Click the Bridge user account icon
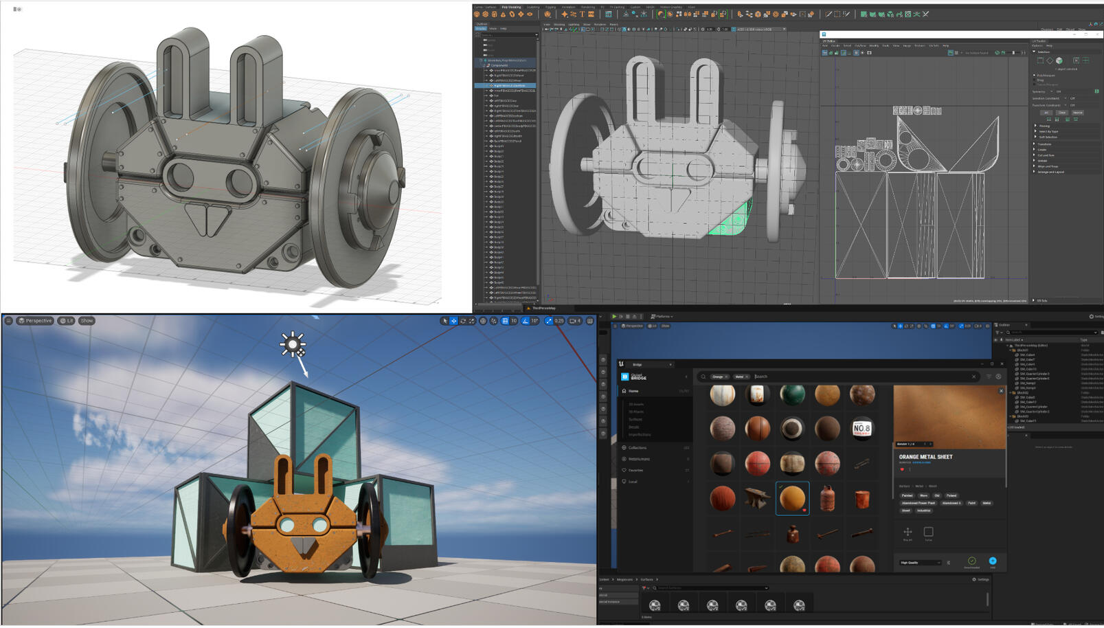This screenshot has height=628, width=1104. (998, 377)
